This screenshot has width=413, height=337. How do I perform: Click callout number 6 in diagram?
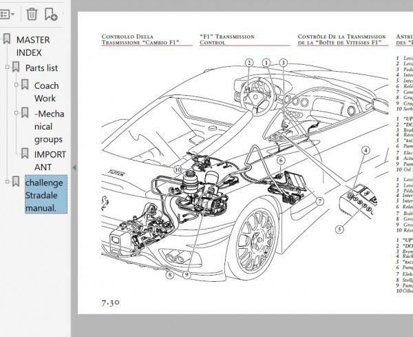click(x=281, y=161)
